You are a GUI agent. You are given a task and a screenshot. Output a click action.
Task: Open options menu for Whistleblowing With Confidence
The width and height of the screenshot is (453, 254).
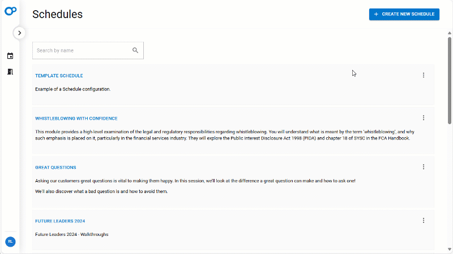424,118
